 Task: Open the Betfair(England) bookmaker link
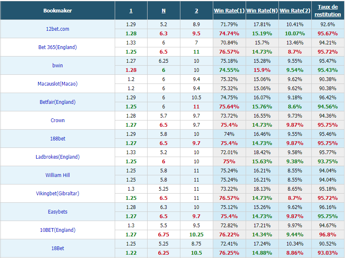click(57, 102)
